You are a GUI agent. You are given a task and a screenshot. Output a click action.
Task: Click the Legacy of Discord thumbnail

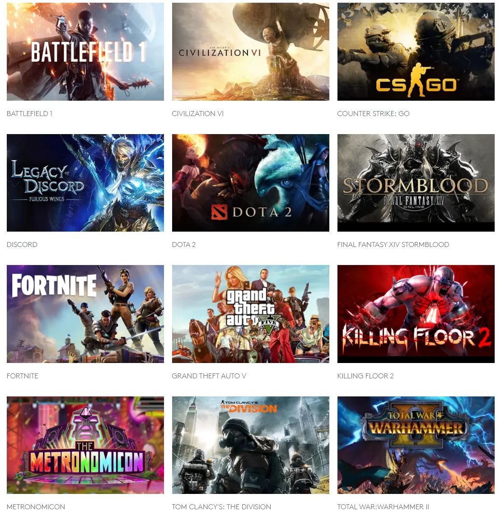85,183
